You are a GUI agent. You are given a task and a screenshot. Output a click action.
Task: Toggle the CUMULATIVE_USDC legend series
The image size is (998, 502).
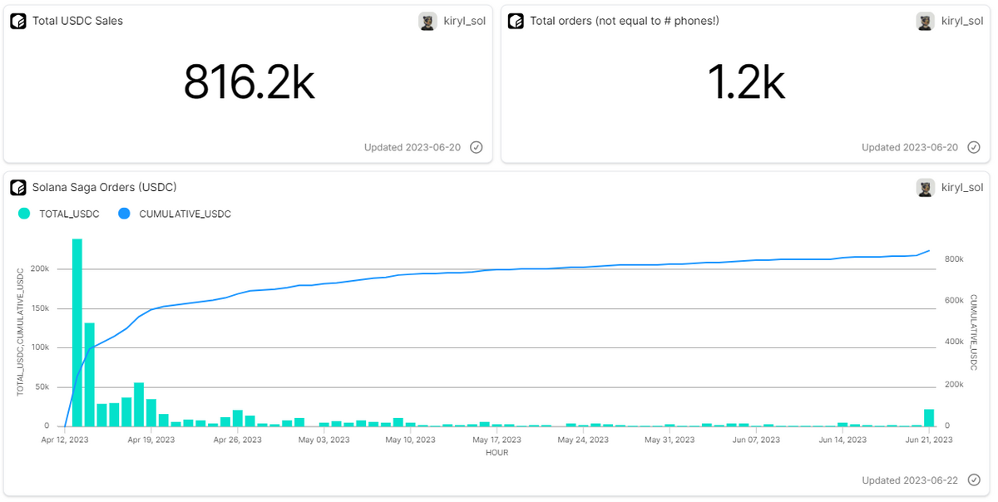click(x=175, y=214)
